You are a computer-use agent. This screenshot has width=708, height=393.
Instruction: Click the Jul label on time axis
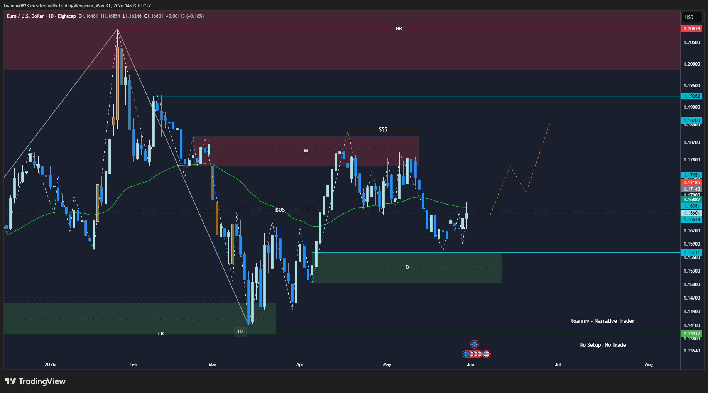tap(558, 364)
